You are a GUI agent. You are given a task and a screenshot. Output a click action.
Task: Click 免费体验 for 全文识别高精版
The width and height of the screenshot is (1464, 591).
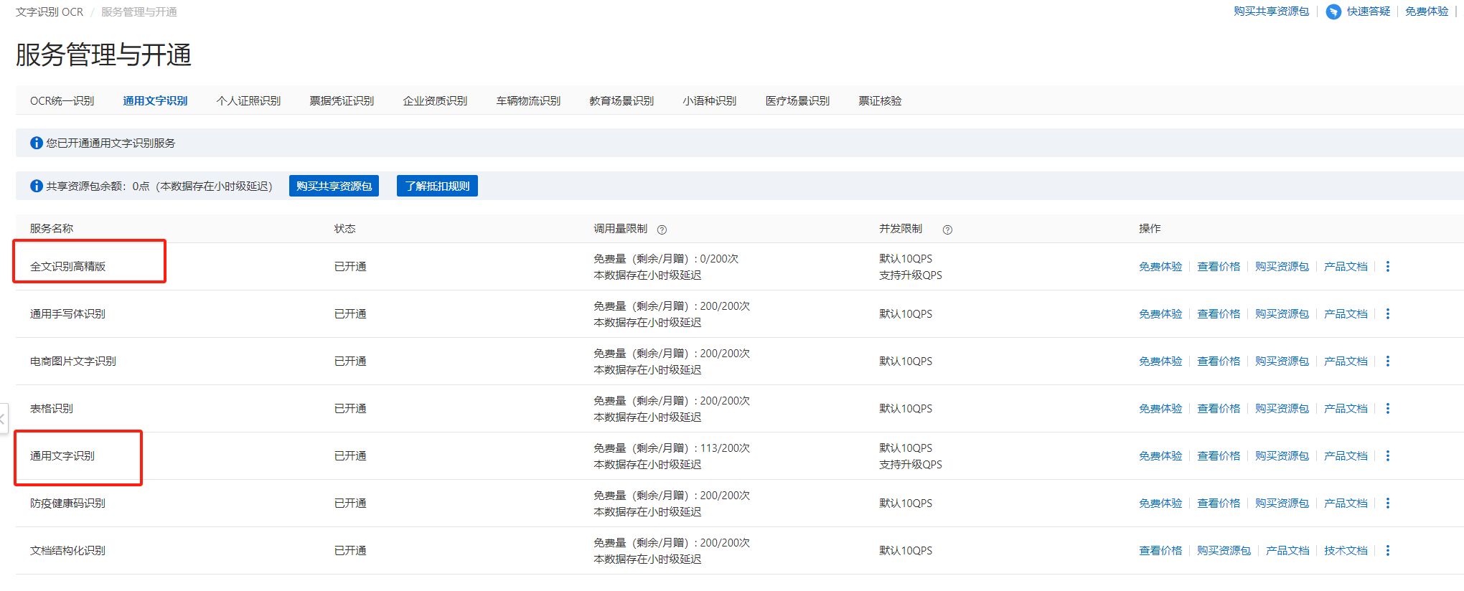[x=1160, y=266]
